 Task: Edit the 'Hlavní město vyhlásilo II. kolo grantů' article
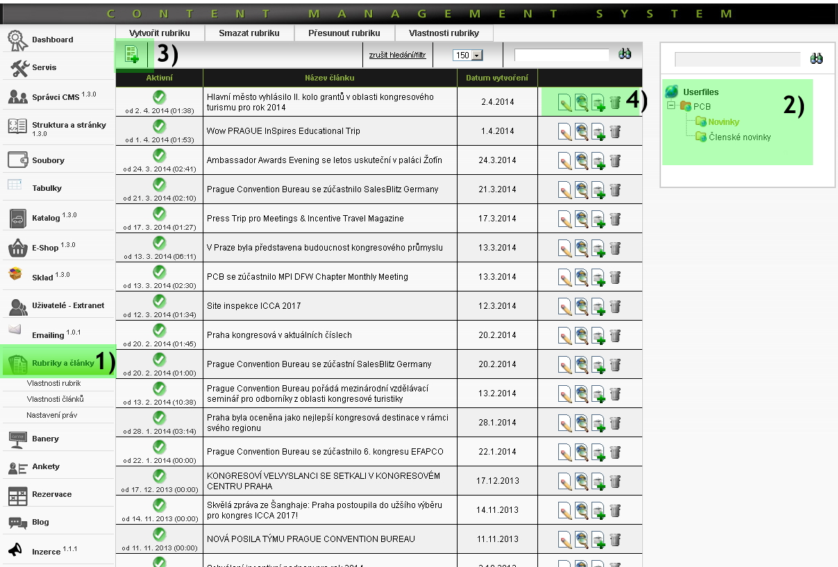(x=565, y=103)
